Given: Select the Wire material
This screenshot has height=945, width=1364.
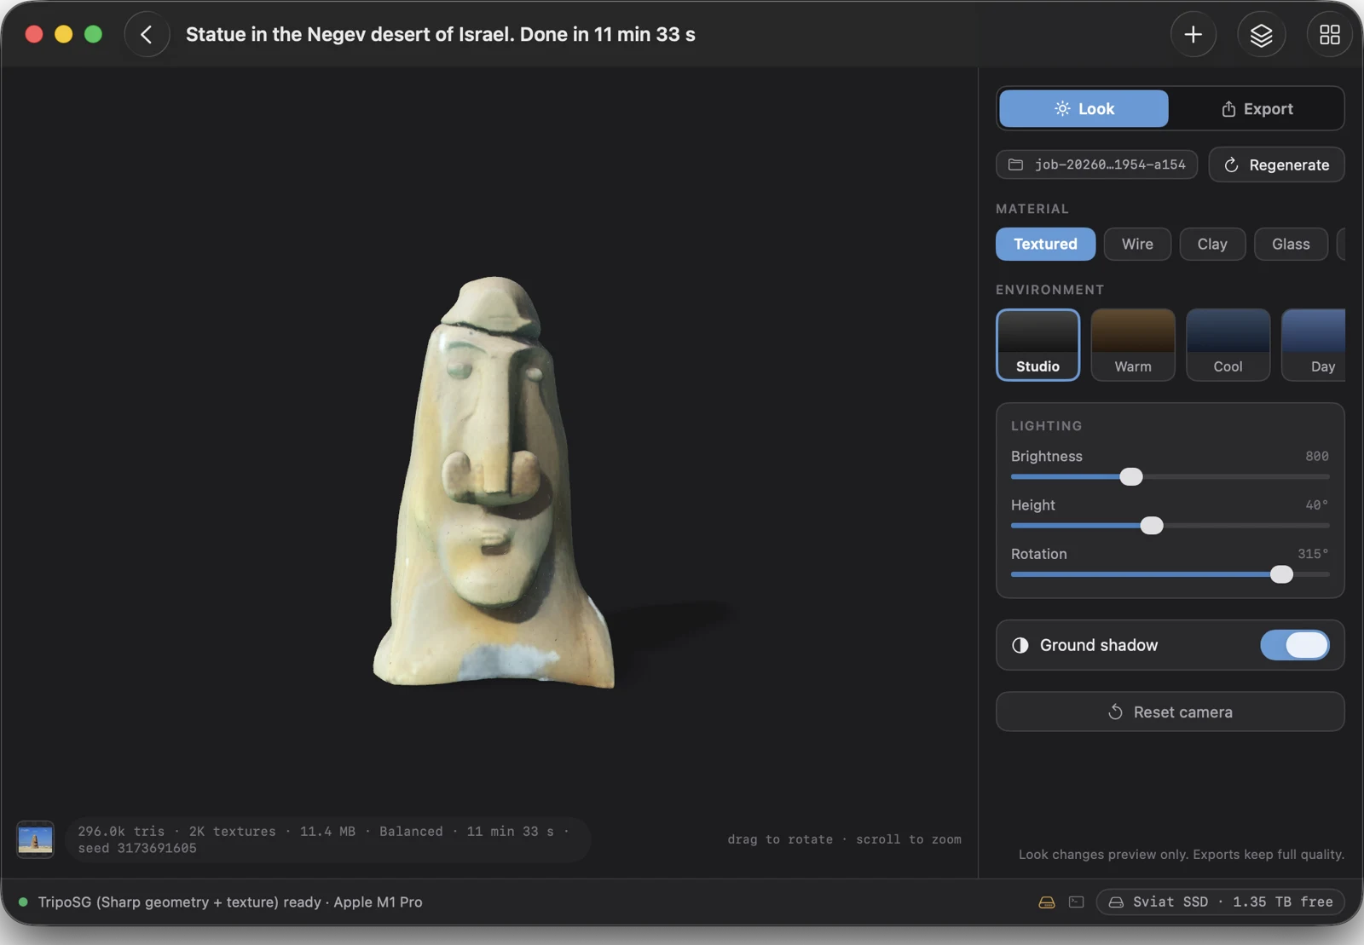Looking at the screenshot, I should point(1137,244).
